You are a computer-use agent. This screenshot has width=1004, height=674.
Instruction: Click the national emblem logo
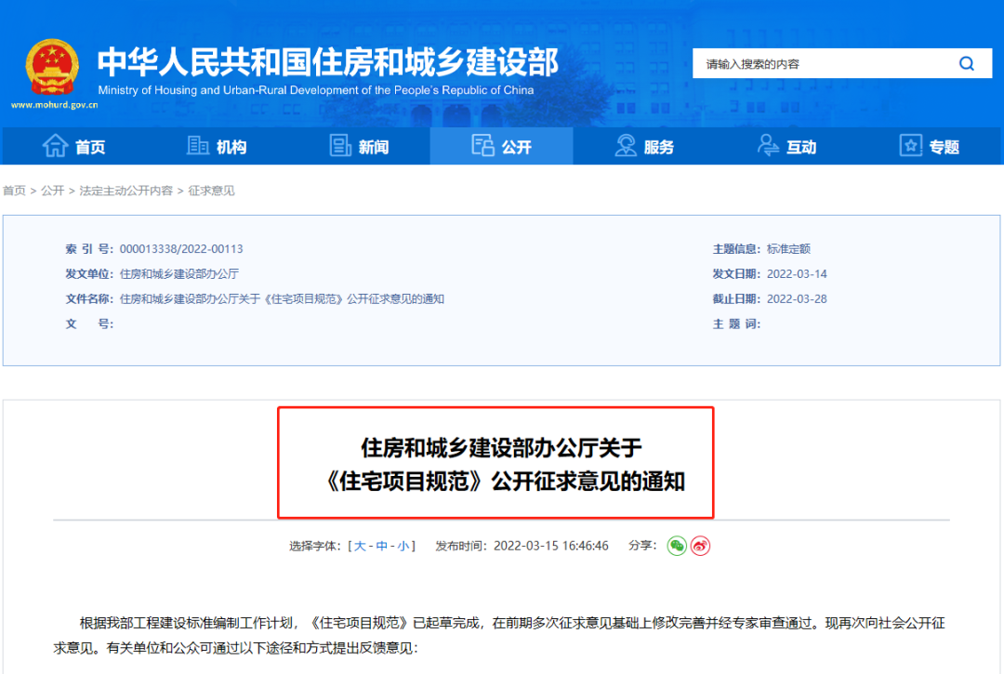coord(52,67)
